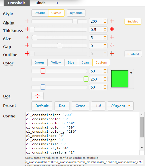This screenshot has height=166, width=145.
Task: Click the Thickness value field showing 0.5
Action: [96, 30]
